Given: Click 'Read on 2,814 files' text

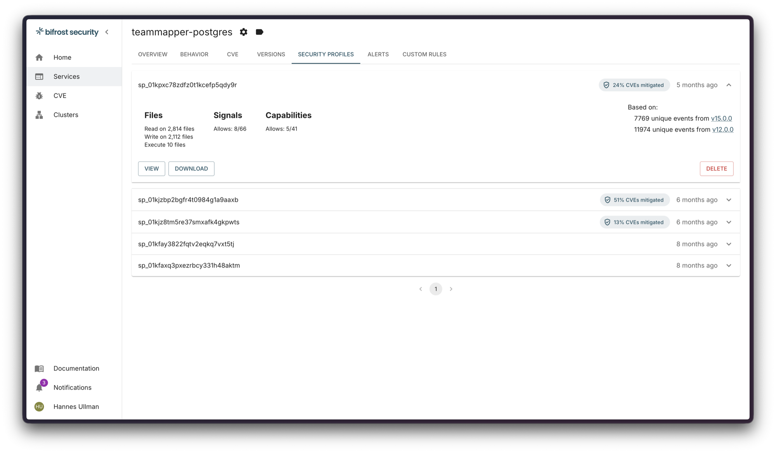Looking at the screenshot, I should pyautogui.click(x=170, y=129).
